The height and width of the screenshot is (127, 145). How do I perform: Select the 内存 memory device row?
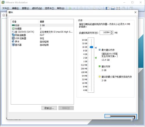click(x=42, y=25)
